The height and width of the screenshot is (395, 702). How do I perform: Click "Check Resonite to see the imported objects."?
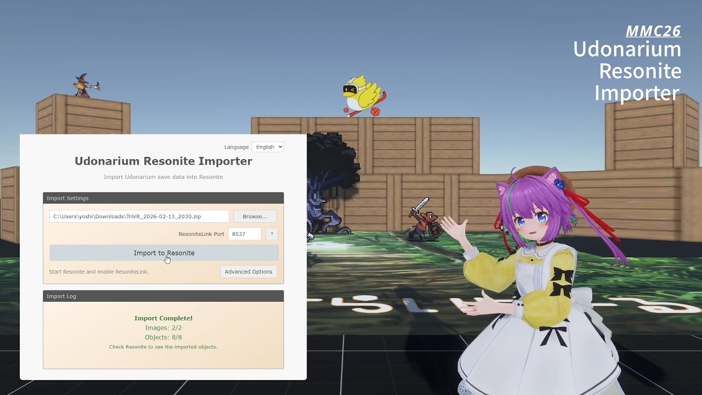pyautogui.click(x=163, y=347)
